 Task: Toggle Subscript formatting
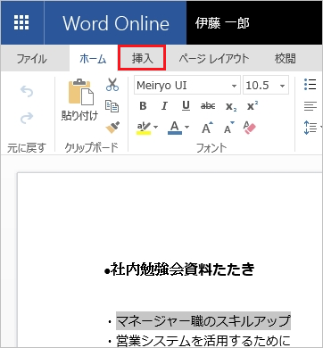click(x=231, y=106)
